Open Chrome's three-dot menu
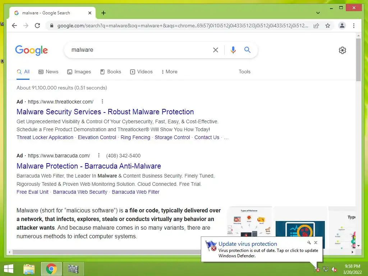The width and height of the screenshot is (368, 276). pos(354,26)
